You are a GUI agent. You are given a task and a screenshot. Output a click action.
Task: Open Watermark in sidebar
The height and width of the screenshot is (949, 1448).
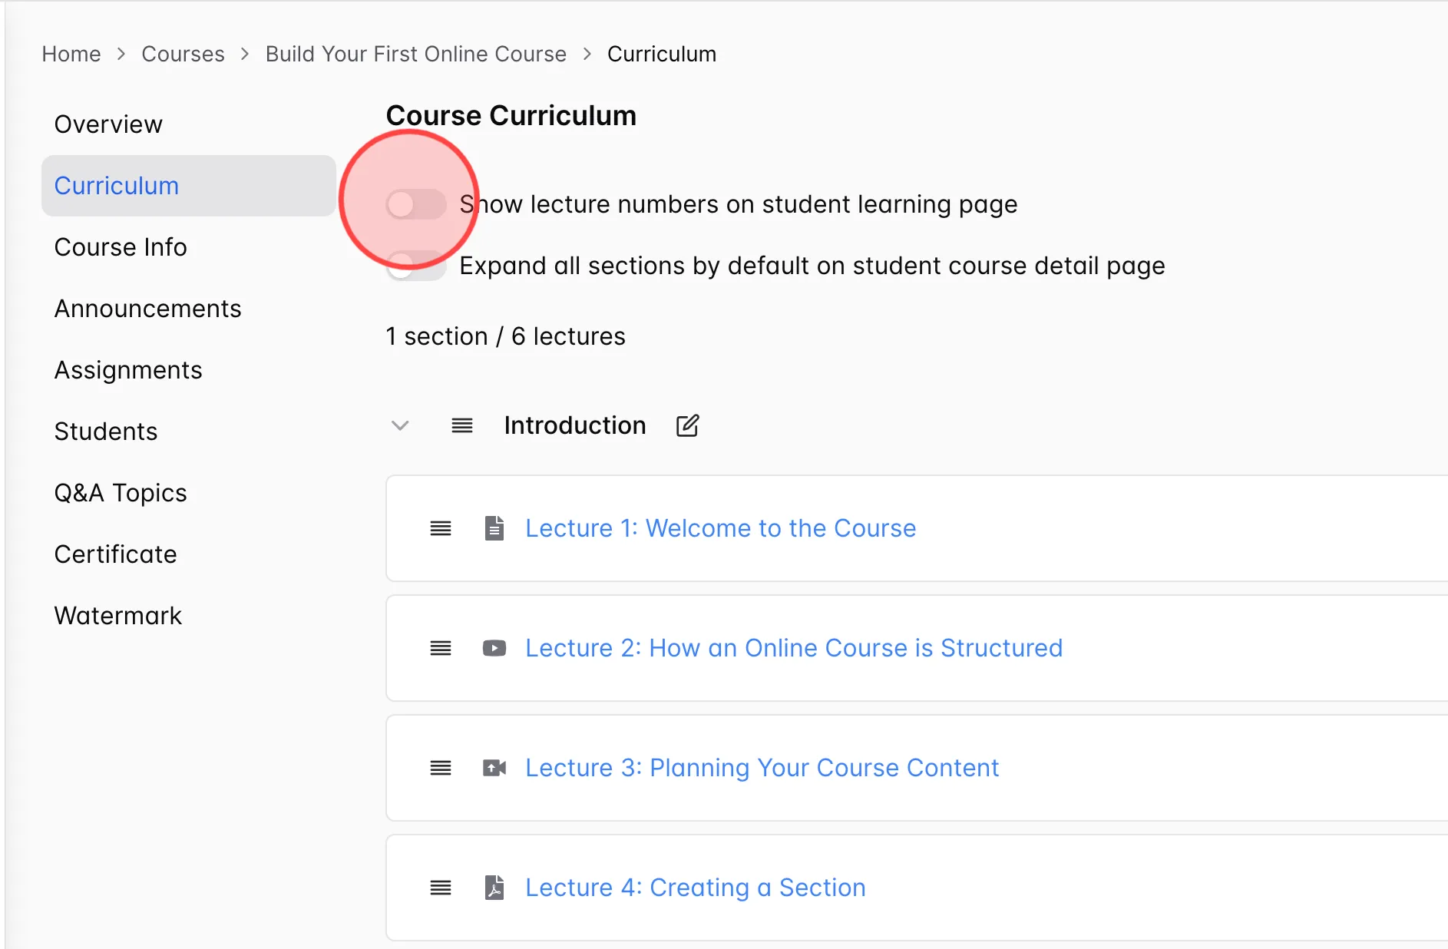tap(189, 616)
